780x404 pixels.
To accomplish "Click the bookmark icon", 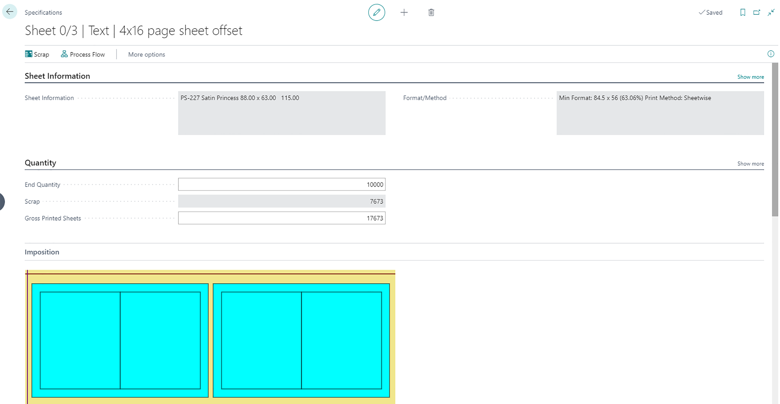I will [742, 12].
